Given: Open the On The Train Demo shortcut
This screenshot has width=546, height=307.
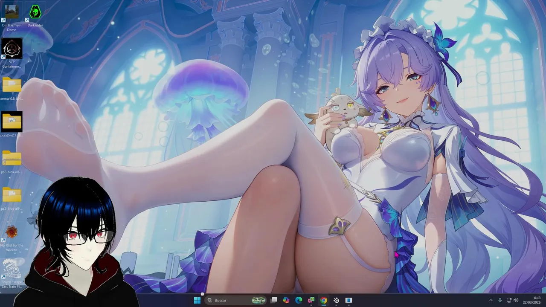Looking at the screenshot, I should click(x=12, y=16).
